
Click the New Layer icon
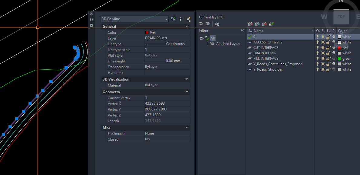click(250, 24)
